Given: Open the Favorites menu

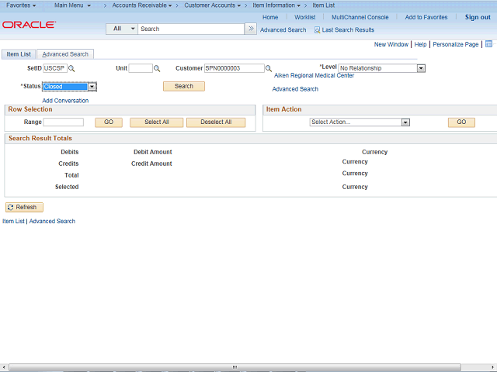Looking at the screenshot, I should coord(21,5).
